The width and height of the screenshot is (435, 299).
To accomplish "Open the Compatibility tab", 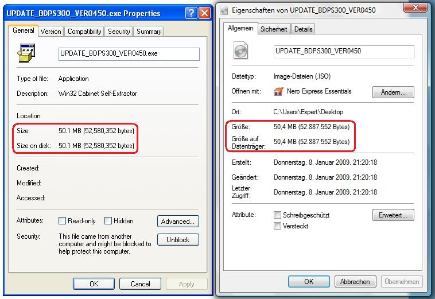I will 84,32.
